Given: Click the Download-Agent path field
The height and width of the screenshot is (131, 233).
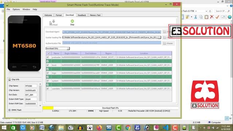Looking at the screenshot, I should [x=112, y=32].
